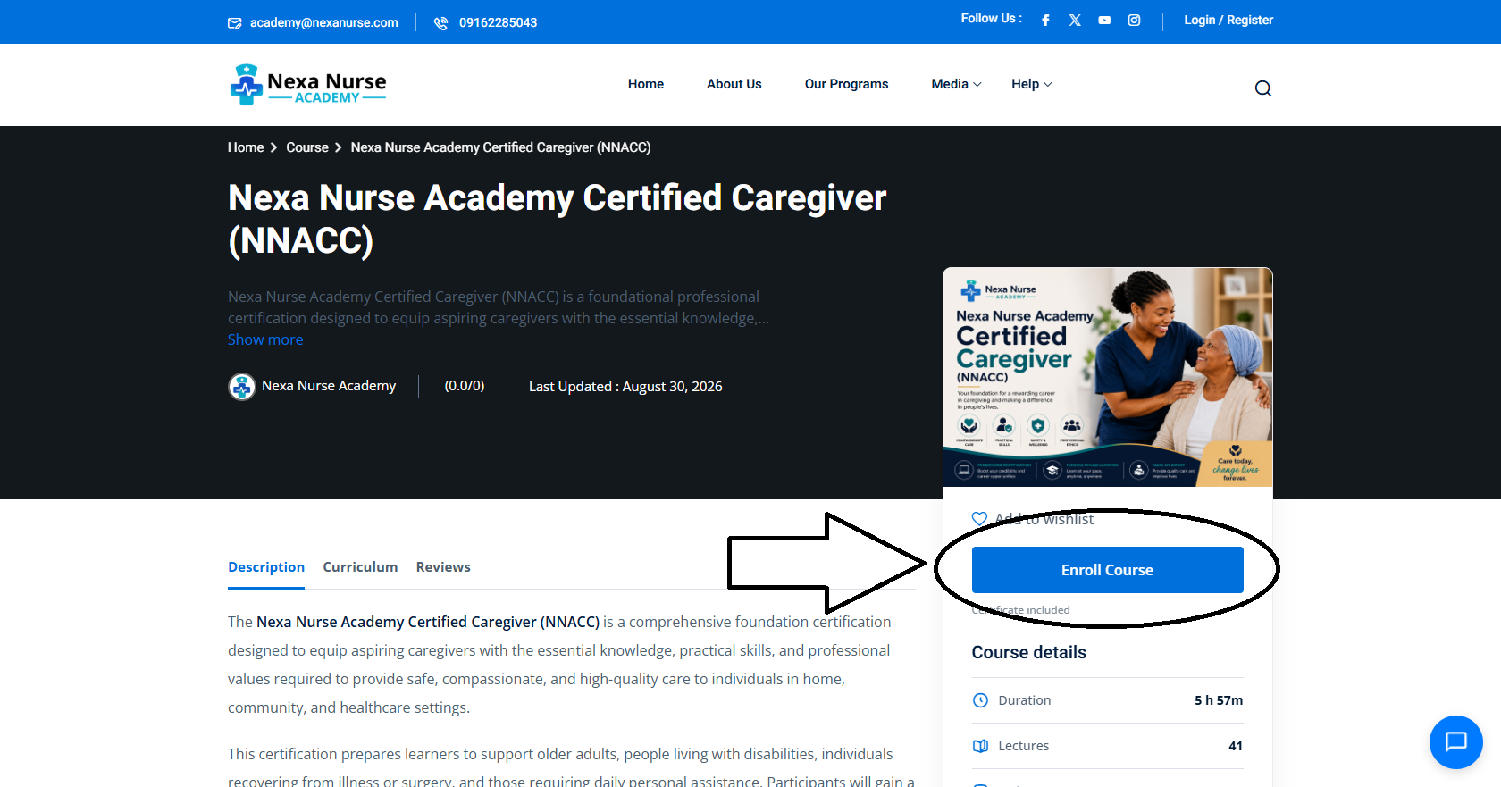
Task: Click the course title heading (NNACC)
Action: (x=557, y=220)
